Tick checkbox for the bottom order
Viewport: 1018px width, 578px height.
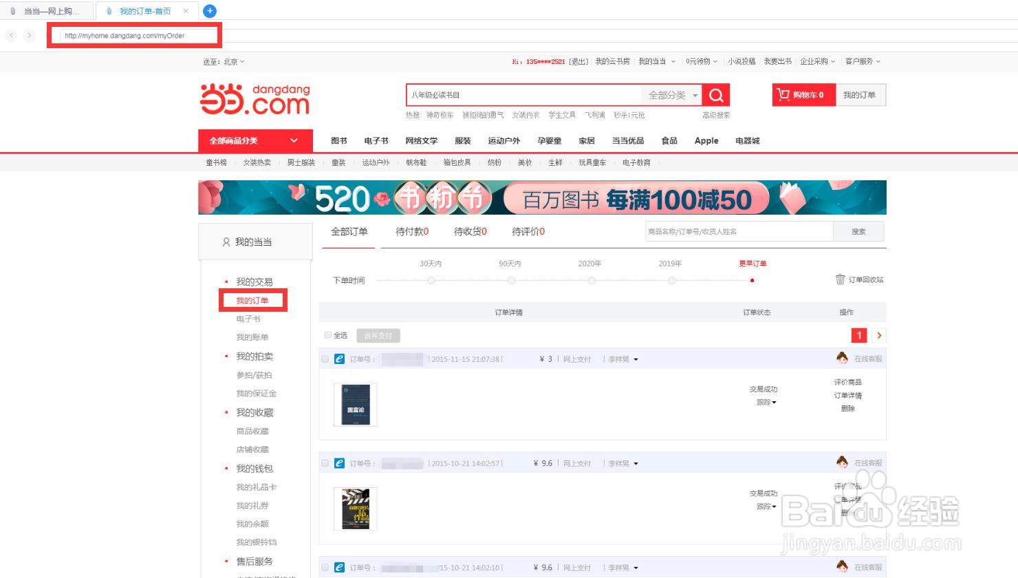pos(325,568)
